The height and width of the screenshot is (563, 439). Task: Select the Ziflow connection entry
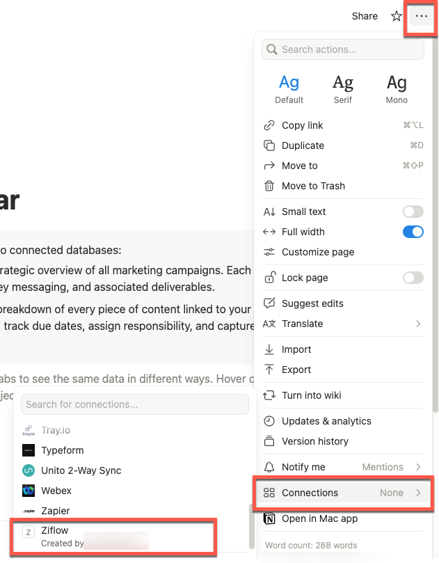(x=115, y=537)
